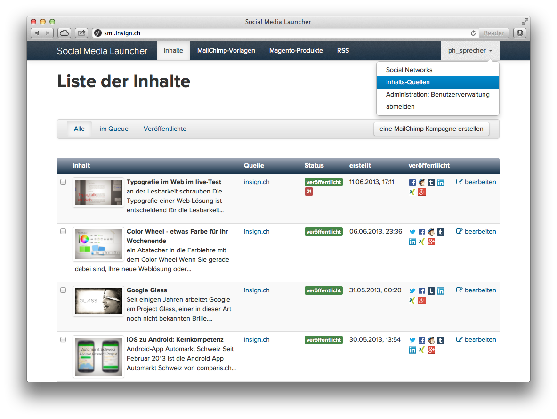557x419 pixels.
Task: Open insign.ch source link in Typografie row
Action: click(257, 182)
